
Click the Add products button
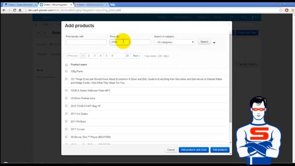pyautogui.click(x=220, y=150)
